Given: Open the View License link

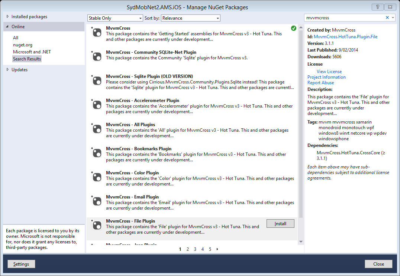Looking at the screenshot, I should tap(329, 71).
